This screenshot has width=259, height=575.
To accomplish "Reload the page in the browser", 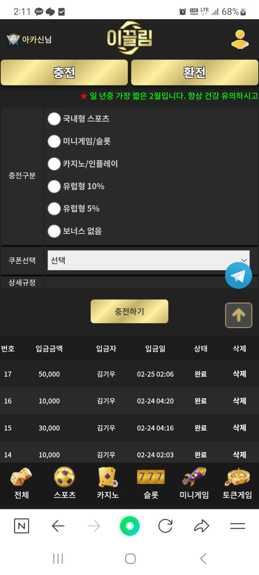I will [165, 526].
